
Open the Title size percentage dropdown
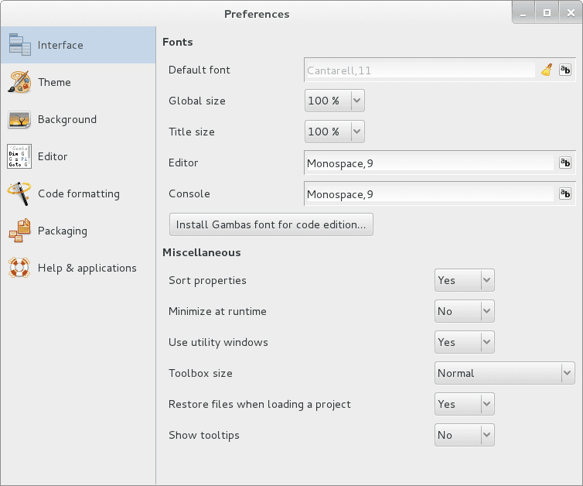[334, 132]
